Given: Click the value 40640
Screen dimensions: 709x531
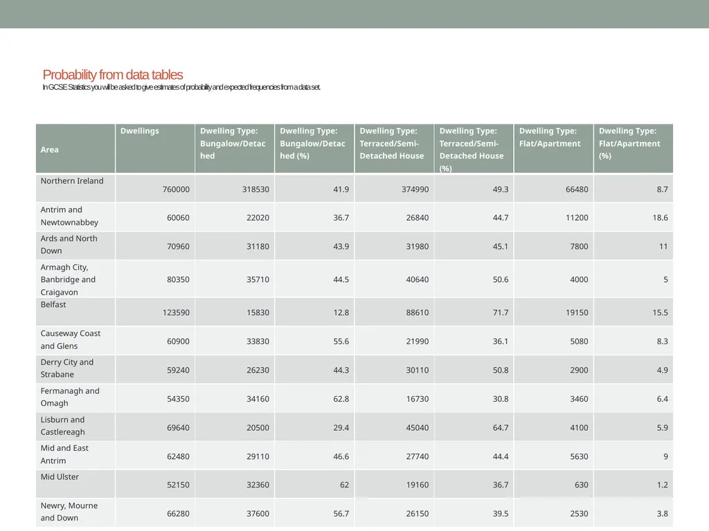Looking at the screenshot, I should coord(418,279).
